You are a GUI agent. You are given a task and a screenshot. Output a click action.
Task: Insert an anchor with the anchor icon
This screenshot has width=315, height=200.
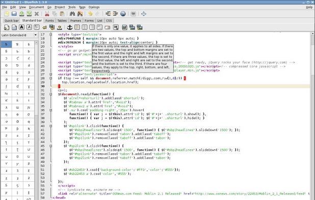pos(69,27)
